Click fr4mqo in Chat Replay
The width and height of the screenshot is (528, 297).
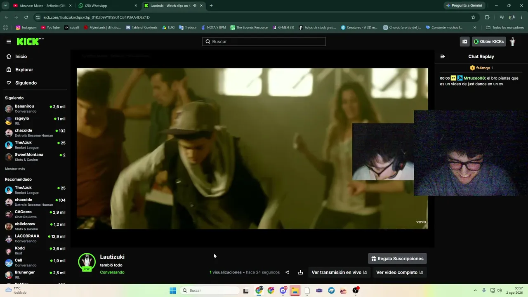coord(483,68)
